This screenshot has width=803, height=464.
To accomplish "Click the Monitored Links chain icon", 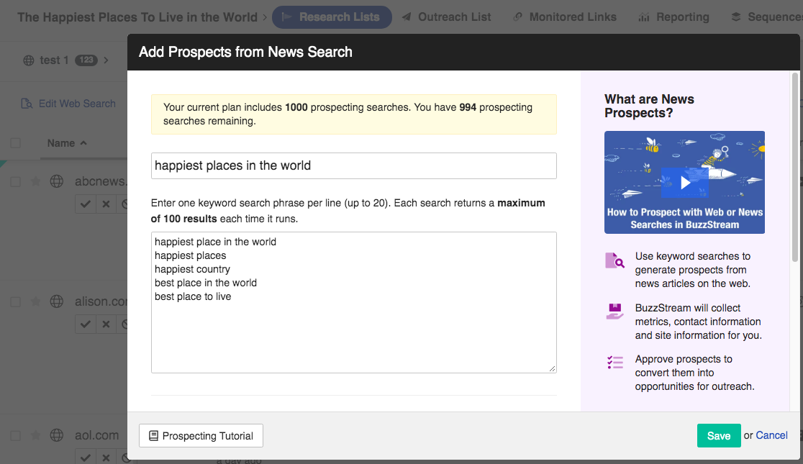I will [x=518, y=17].
